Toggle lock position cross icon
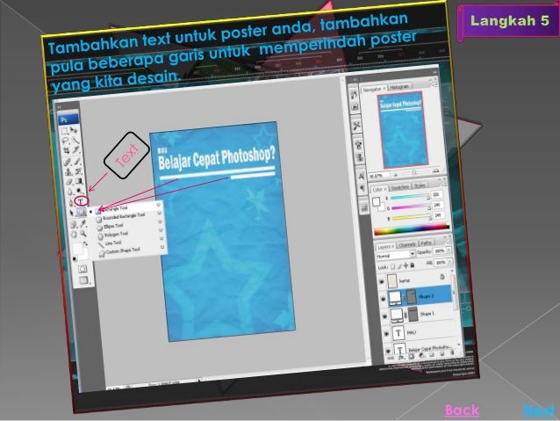 (x=406, y=265)
